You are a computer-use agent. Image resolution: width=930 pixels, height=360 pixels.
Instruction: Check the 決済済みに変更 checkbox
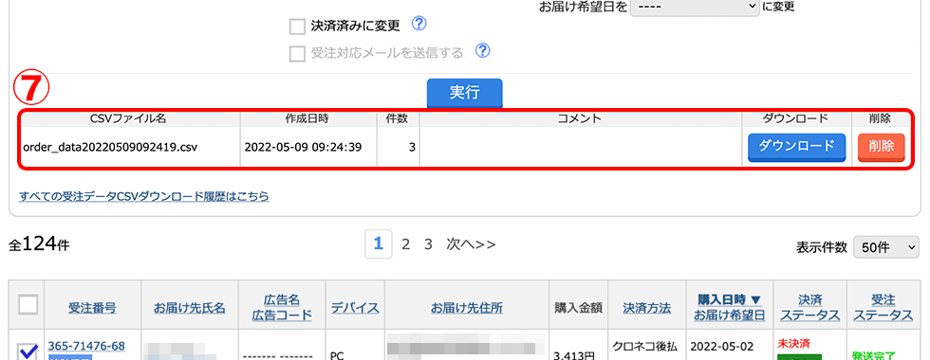296,27
